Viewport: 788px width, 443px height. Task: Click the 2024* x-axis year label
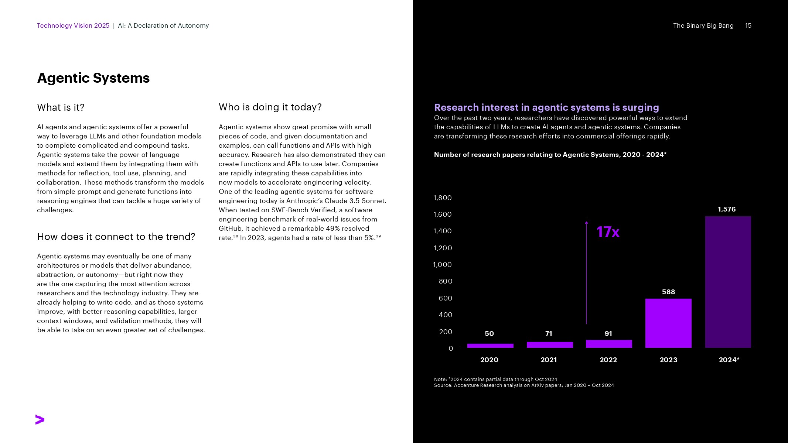729,360
